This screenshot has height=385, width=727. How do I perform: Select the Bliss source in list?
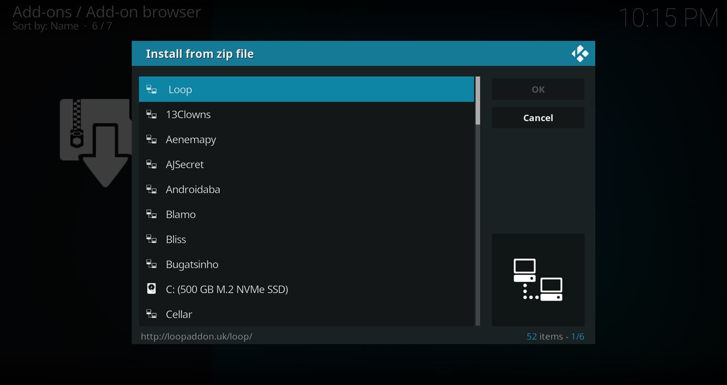pyautogui.click(x=176, y=240)
